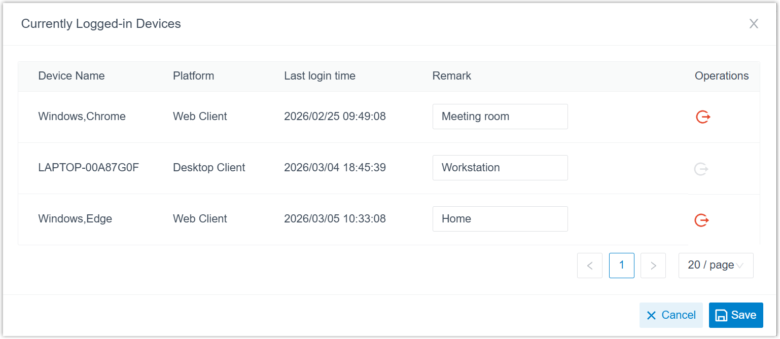Click the Platform column header
Viewport: 780px width, 339px height.
pos(193,76)
